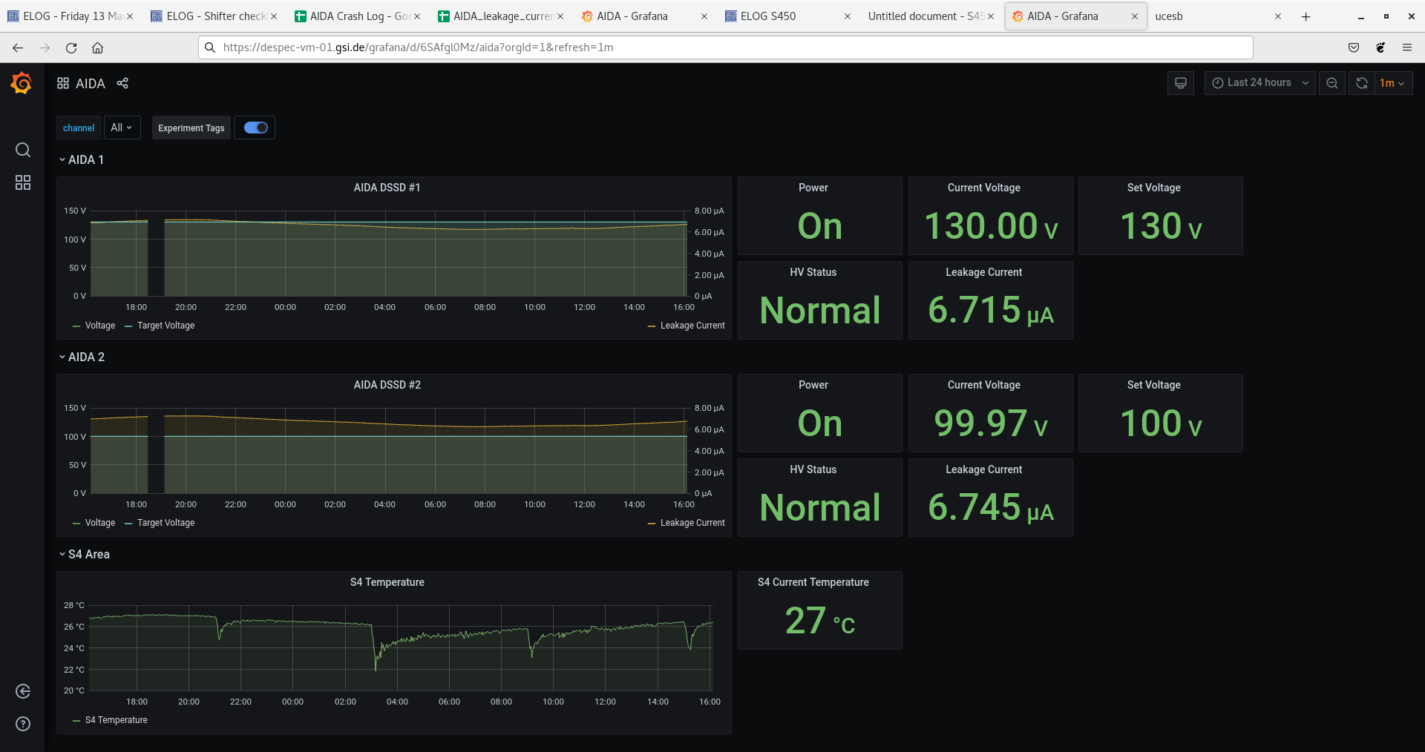This screenshot has width=1425, height=752.
Task: Open the Dashboards icon in sidebar
Action: pos(23,182)
